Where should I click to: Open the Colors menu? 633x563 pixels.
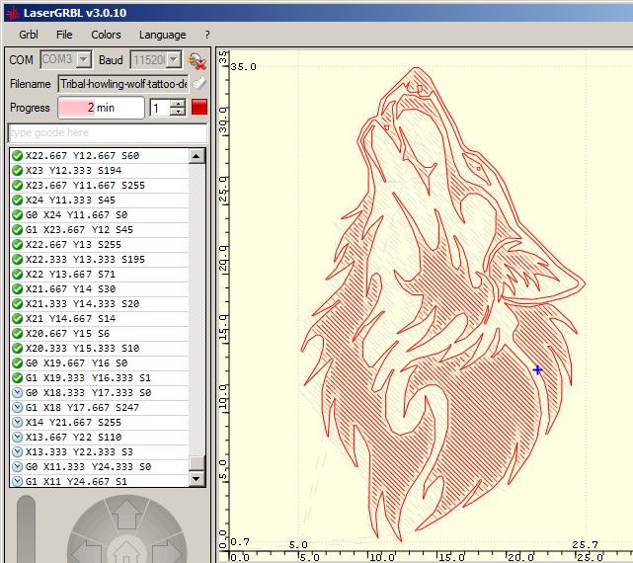[x=106, y=35]
